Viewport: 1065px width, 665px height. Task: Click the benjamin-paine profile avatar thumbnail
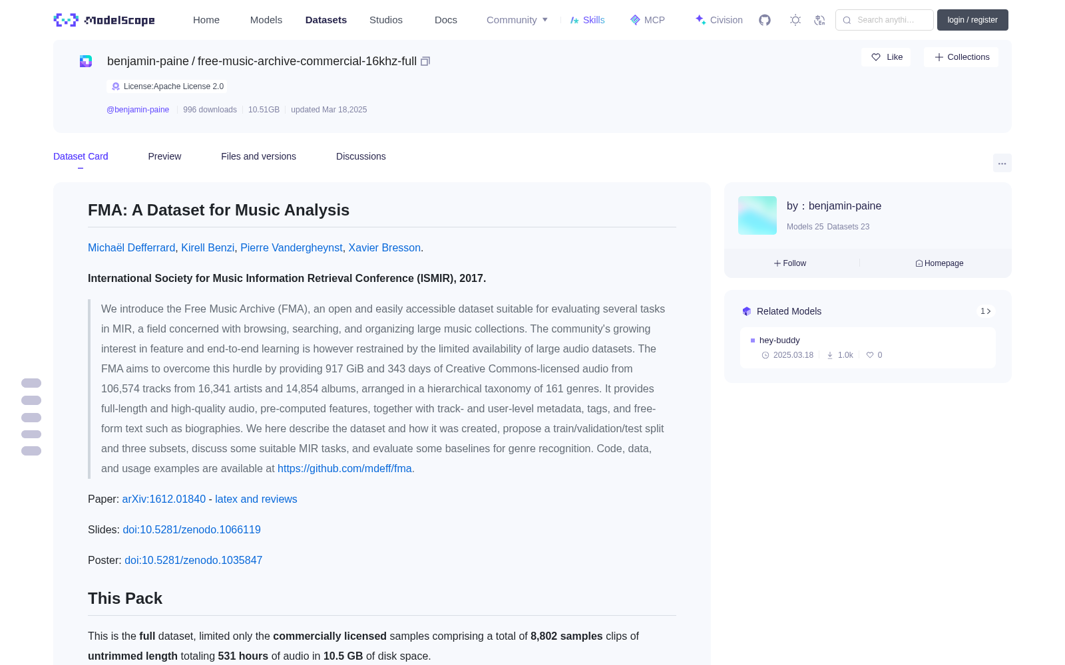(x=757, y=215)
